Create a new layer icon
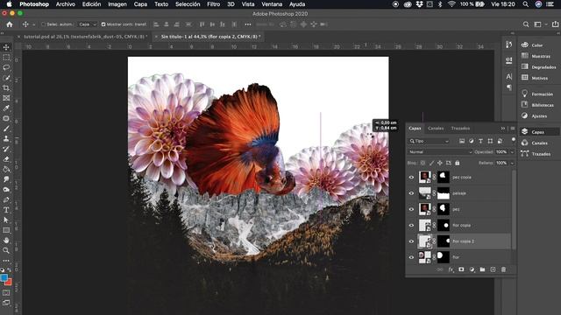Viewport: 561px width, 315px height. 493,269
